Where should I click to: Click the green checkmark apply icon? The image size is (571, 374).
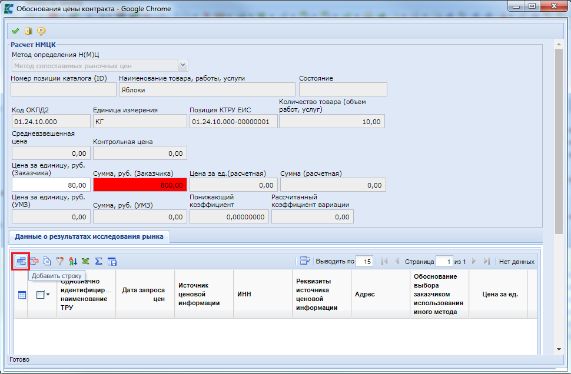[x=15, y=31]
